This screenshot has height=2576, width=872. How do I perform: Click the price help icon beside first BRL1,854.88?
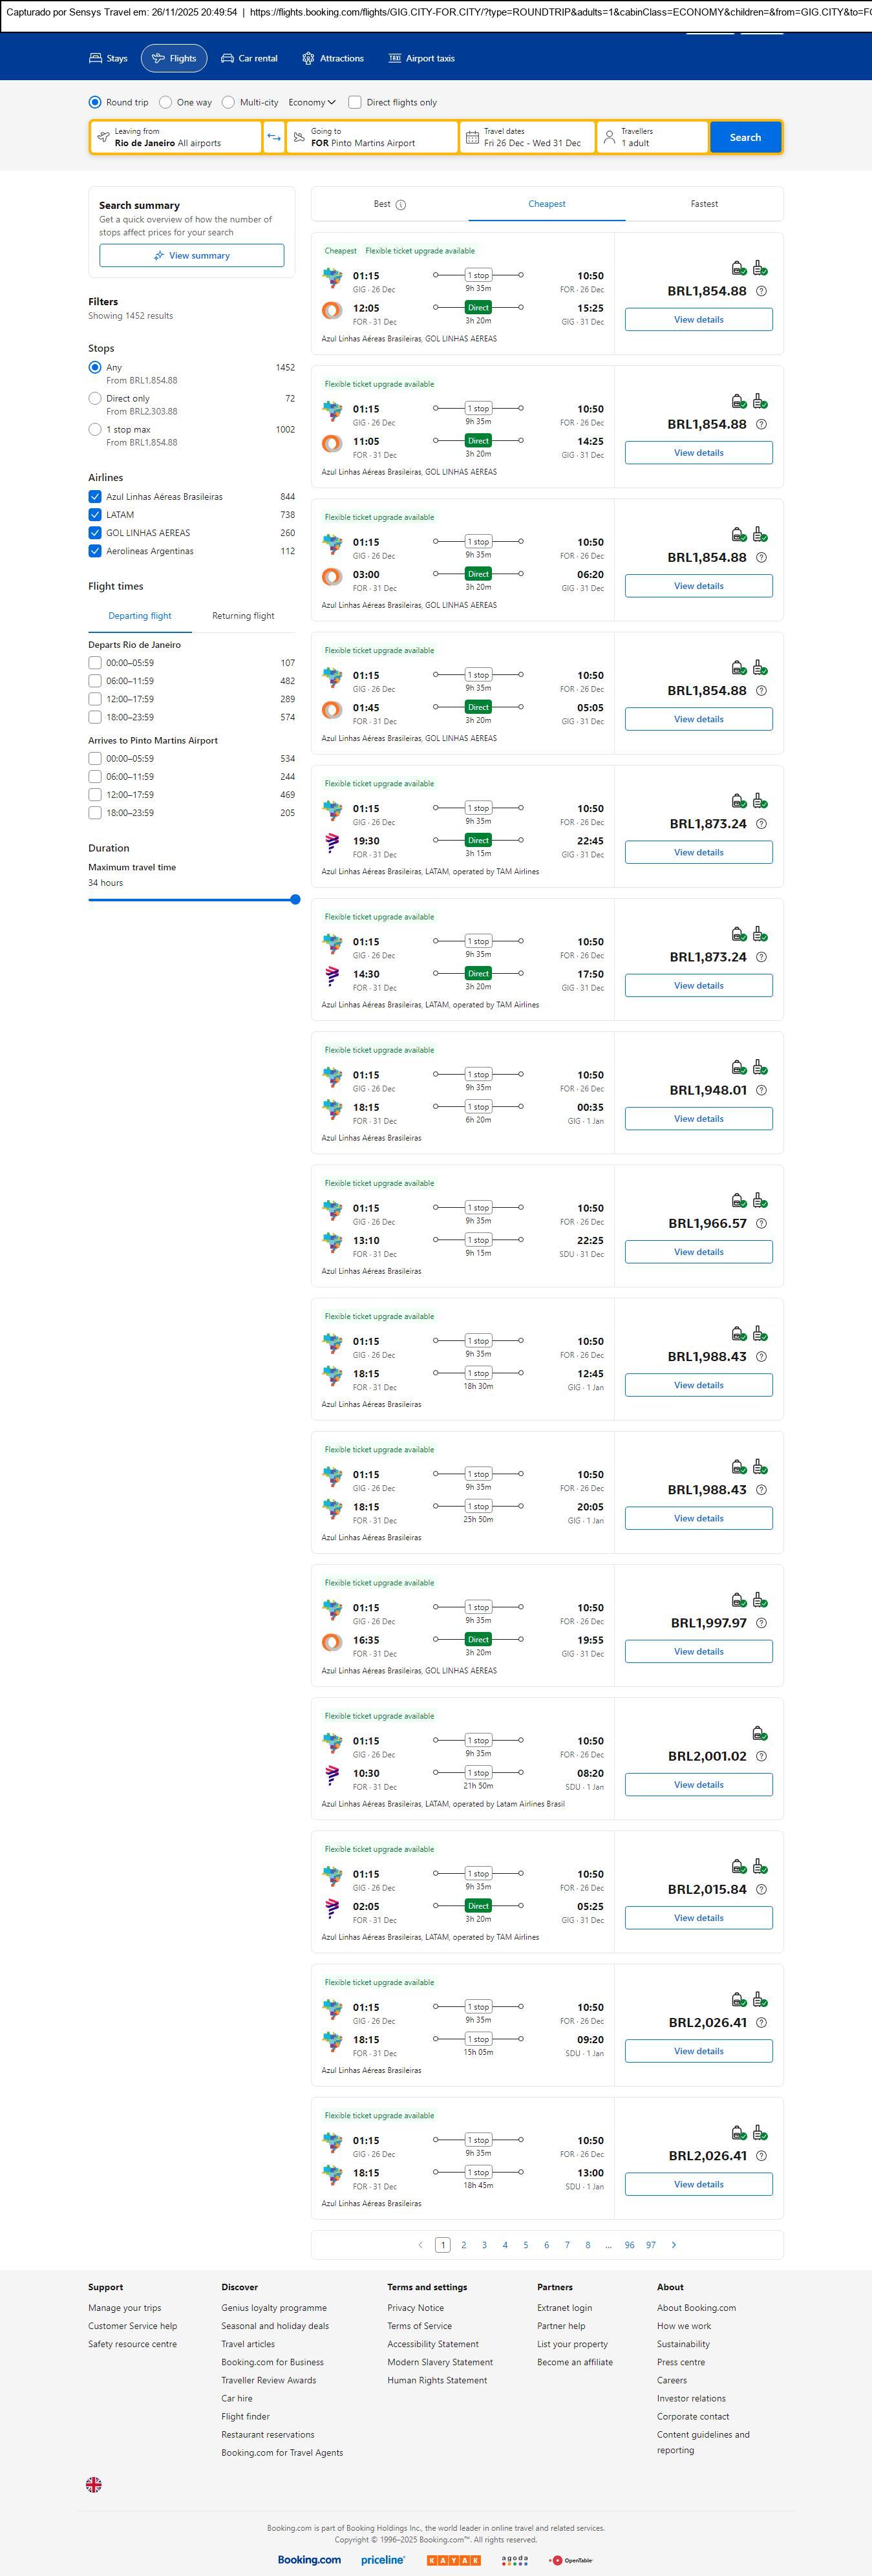761,291
